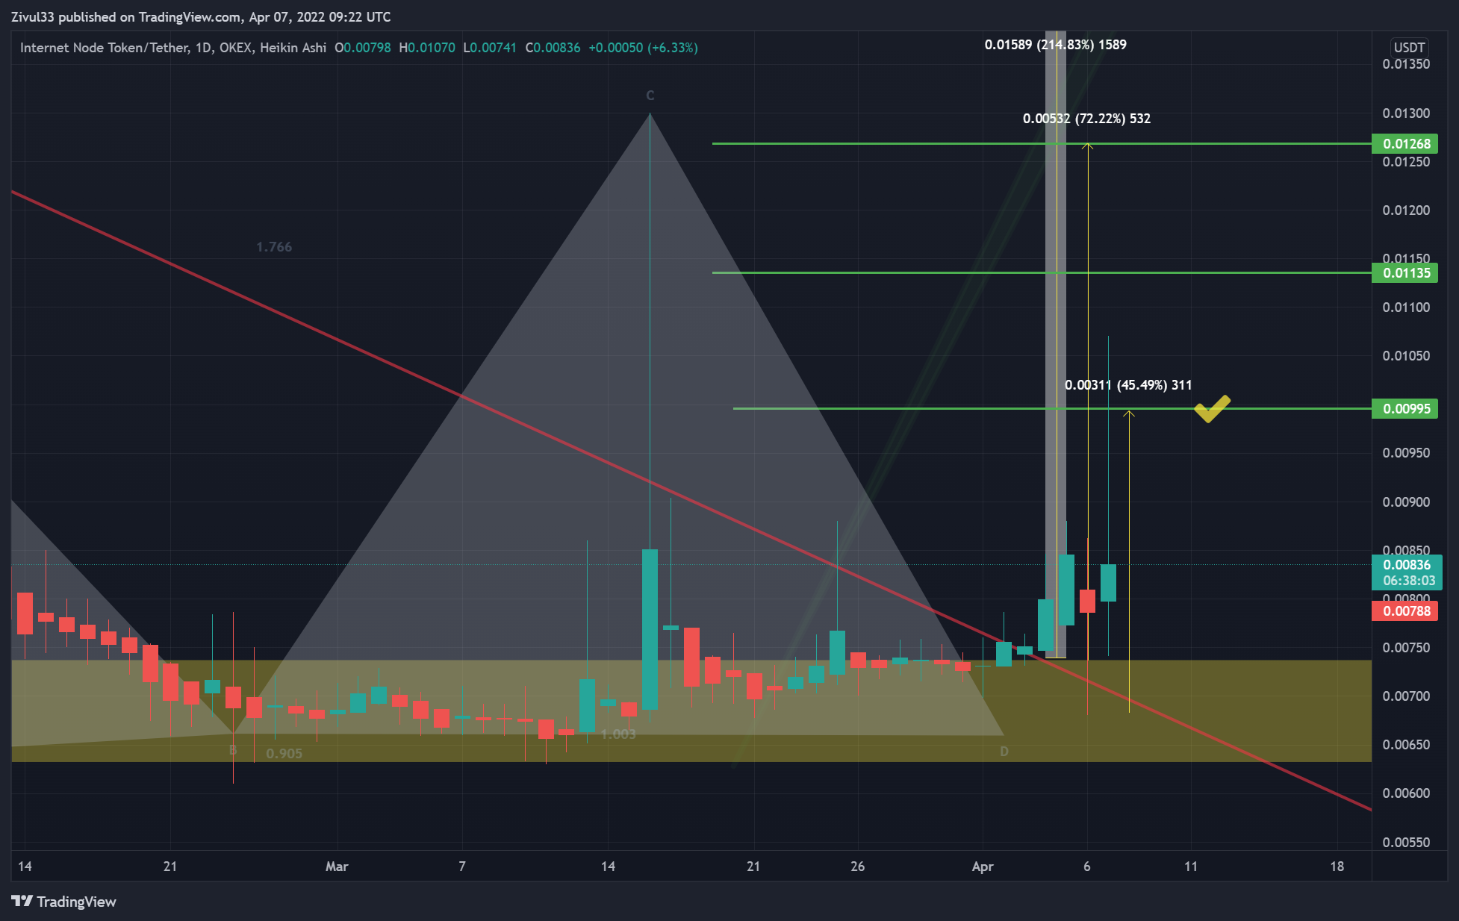The image size is (1459, 921).
Task: Click price 0.00600 on price scale
Action: 1406,793
